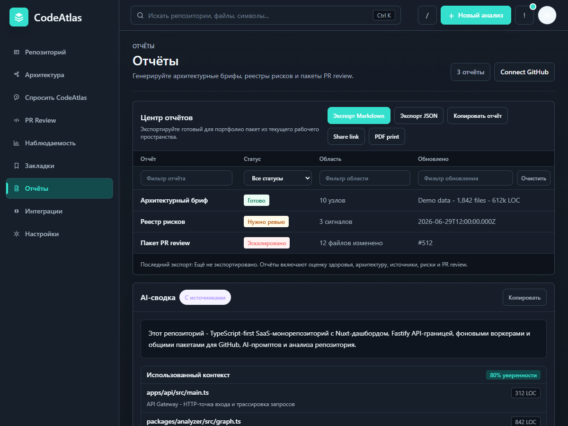Click the Ctrl K shortcut badge

click(384, 15)
